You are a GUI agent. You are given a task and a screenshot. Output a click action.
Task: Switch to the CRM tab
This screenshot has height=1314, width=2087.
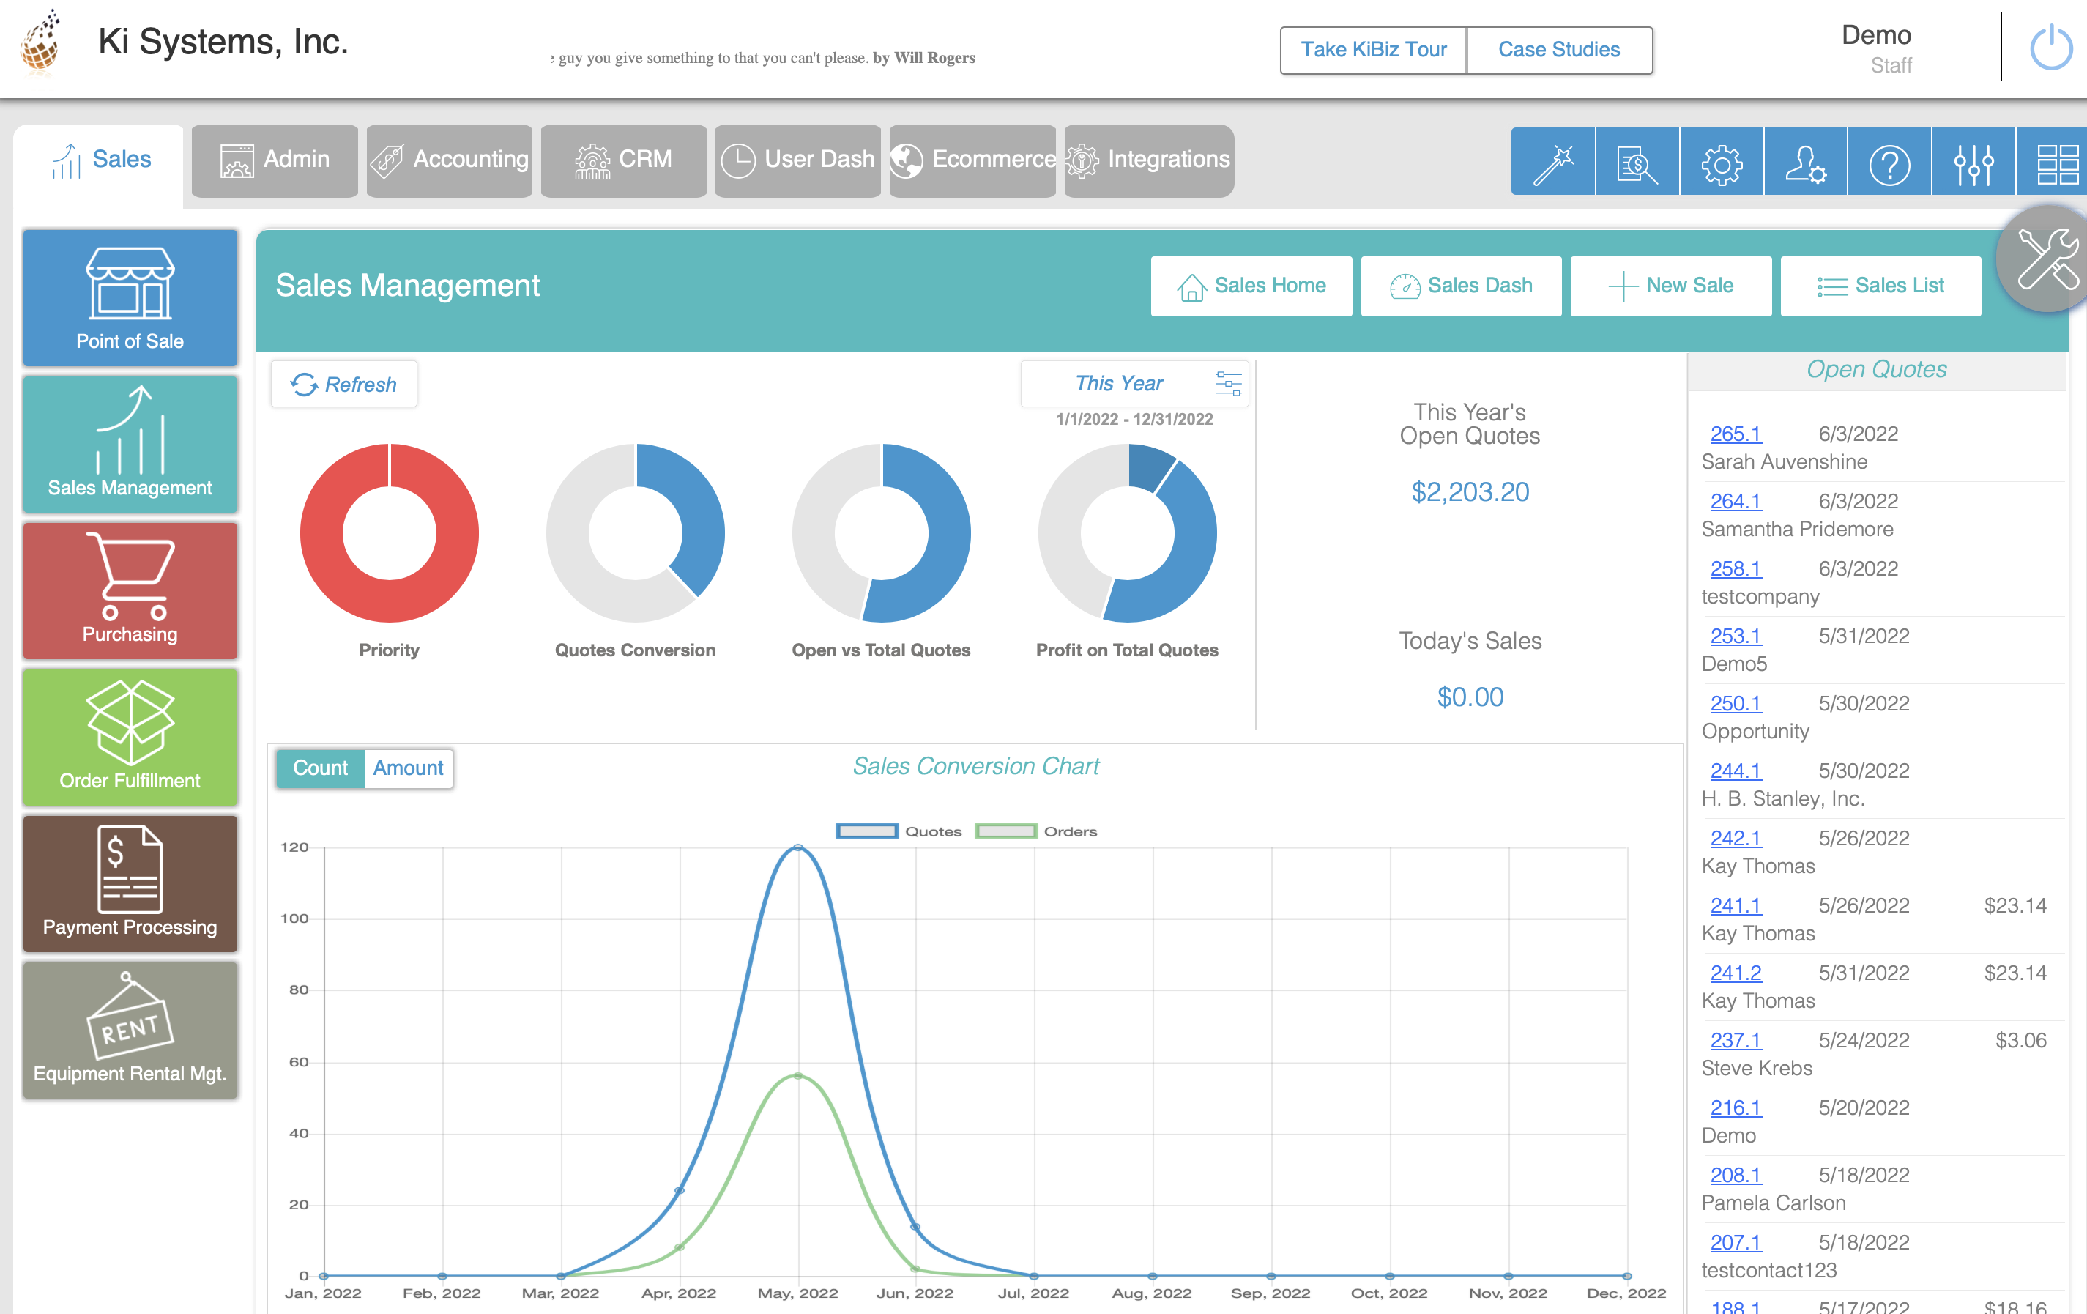(x=623, y=160)
